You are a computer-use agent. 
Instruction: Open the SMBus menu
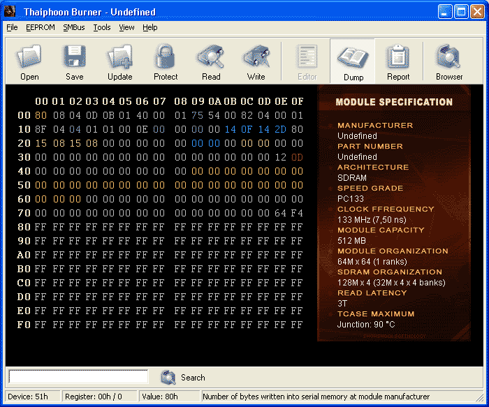(x=74, y=27)
